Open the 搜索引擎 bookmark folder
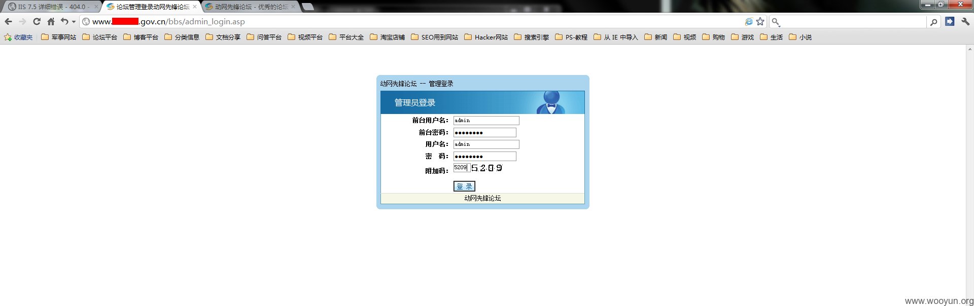This screenshot has width=974, height=306. pos(531,37)
